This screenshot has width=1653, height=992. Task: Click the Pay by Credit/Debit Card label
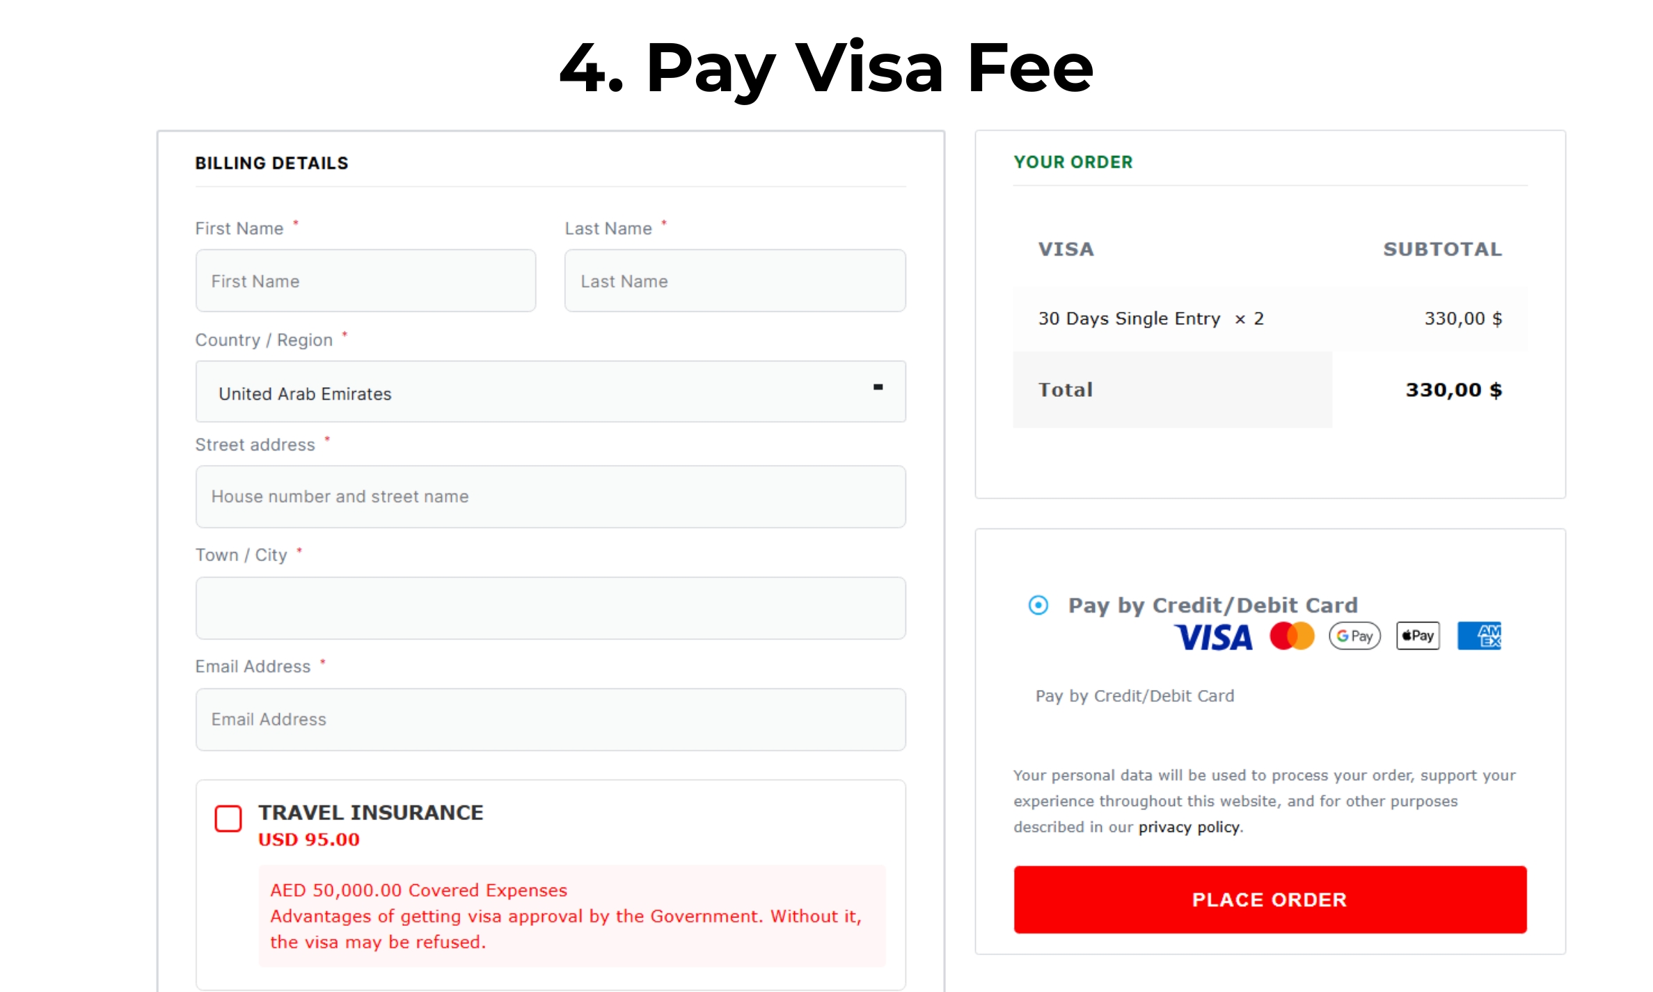(1213, 605)
